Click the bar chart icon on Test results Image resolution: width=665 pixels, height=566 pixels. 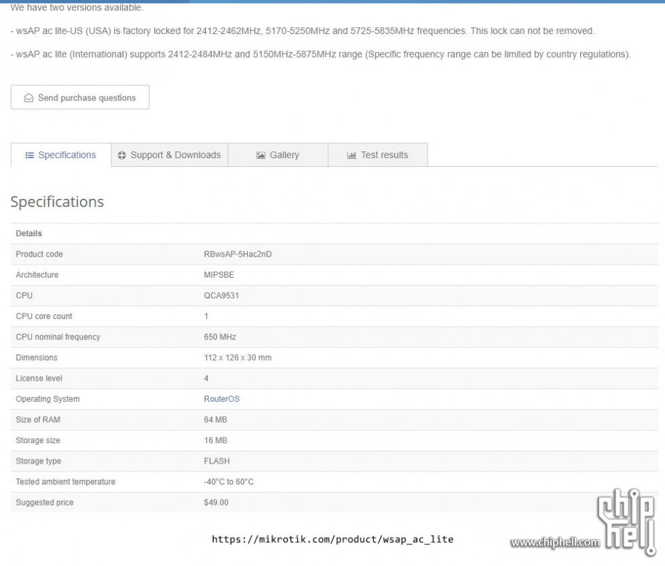pyautogui.click(x=351, y=155)
